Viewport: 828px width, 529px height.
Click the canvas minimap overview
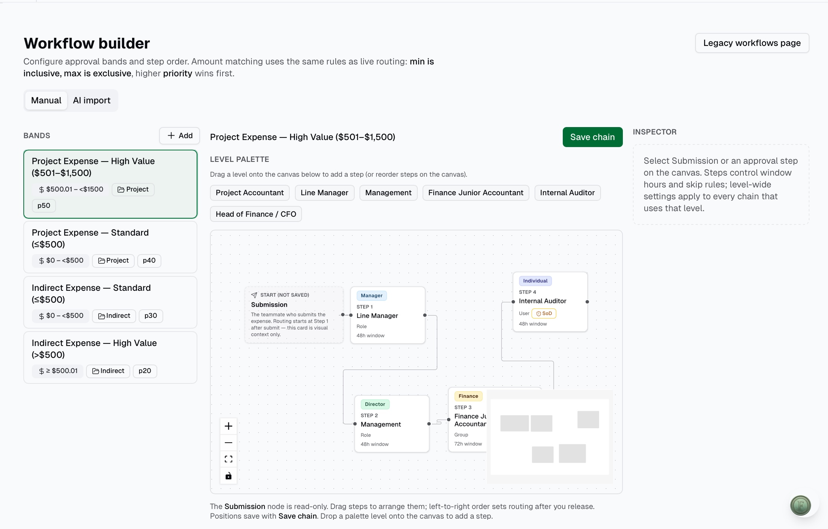click(549, 437)
